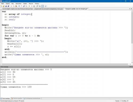Toggle the output window toolbar button
This screenshot has height=102, width=133.
coord(43,6)
